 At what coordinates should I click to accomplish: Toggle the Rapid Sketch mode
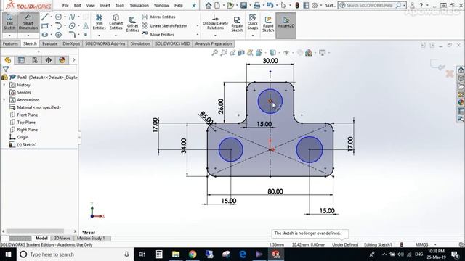[268, 24]
